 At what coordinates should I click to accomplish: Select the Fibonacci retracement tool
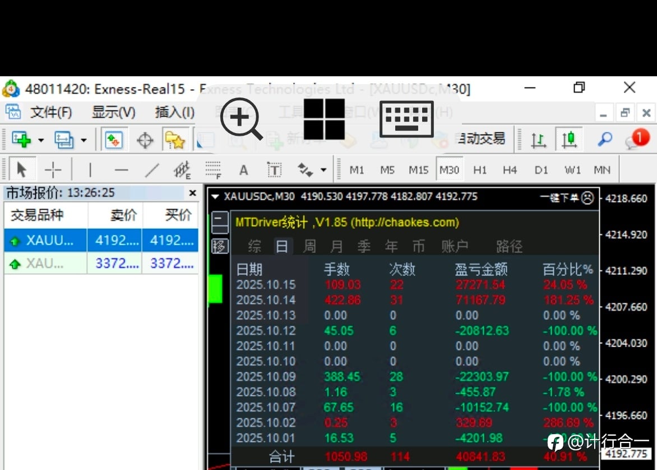pos(213,170)
